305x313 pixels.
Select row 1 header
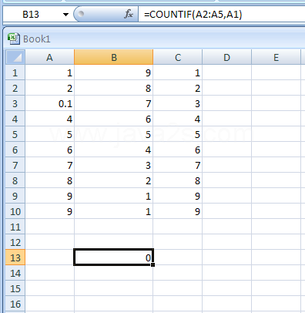pos(15,72)
